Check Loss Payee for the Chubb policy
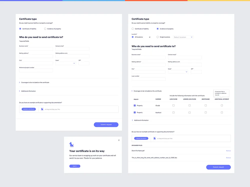Viewport: 250px width, 187px height. (173, 105)
